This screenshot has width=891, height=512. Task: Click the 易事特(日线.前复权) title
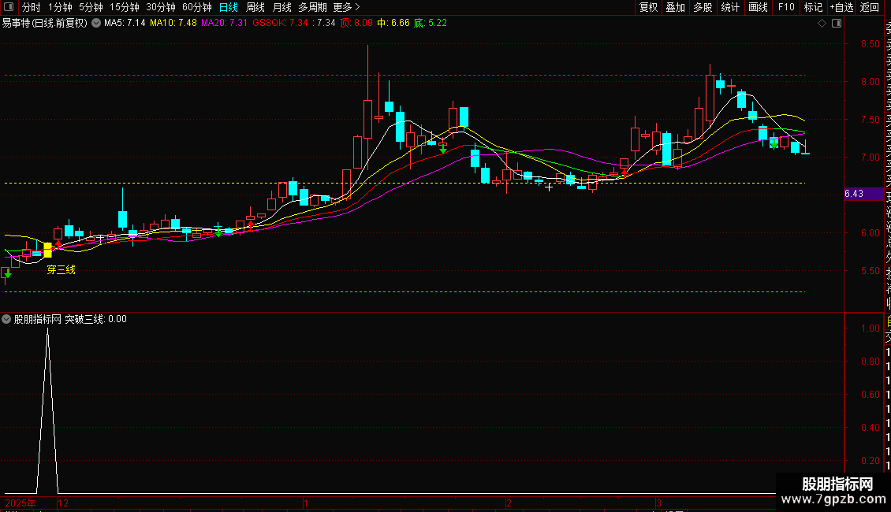click(45, 24)
